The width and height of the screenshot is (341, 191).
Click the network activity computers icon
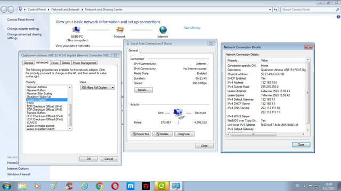(179, 114)
